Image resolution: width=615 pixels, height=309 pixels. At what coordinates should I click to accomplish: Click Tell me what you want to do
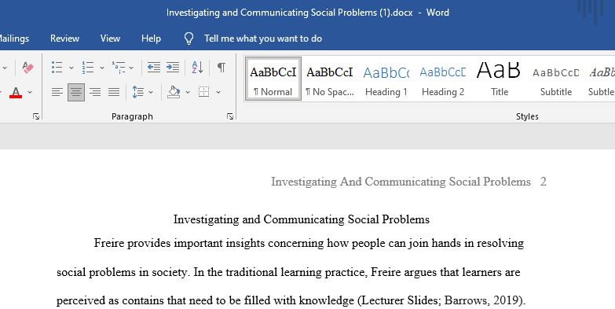(263, 39)
